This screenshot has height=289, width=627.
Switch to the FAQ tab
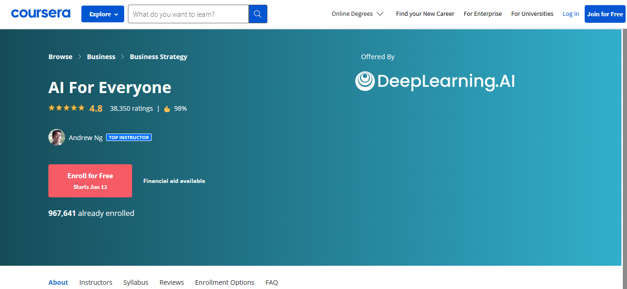(x=272, y=282)
